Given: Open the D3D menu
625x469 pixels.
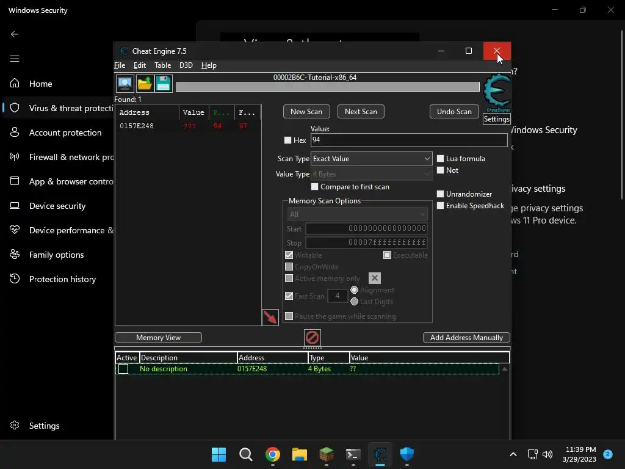Looking at the screenshot, I should tap(186, 65).
